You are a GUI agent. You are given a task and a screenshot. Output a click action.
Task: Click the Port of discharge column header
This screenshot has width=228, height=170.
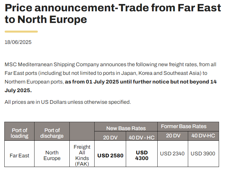52,133
